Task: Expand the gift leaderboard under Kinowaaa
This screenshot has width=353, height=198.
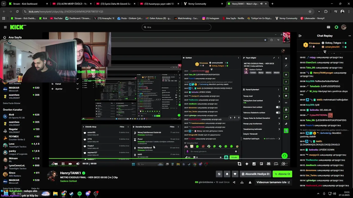Action: (325, 52)
